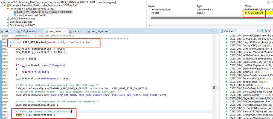This screenshot has height=119, width=273.
Task: Click the horizontal scrollbar in Variables view
Action: (x=212, y=18)
